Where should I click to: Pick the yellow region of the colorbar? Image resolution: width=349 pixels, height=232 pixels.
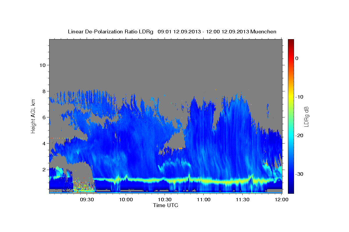pyautogui.click(x=291, y=96)
